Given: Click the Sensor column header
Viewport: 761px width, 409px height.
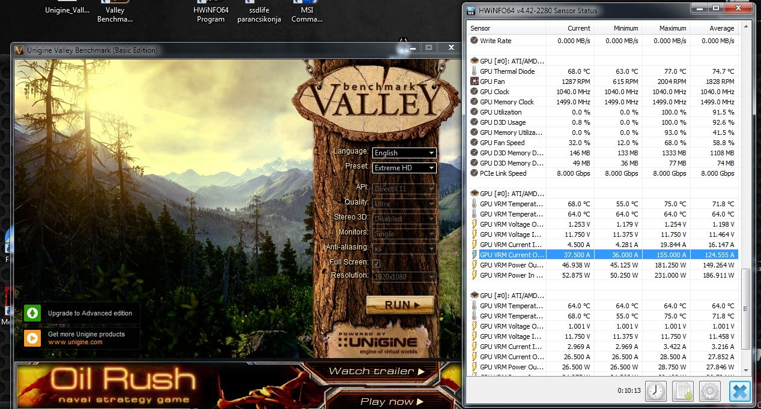Looking at the screenshot, I should point(506,28).
